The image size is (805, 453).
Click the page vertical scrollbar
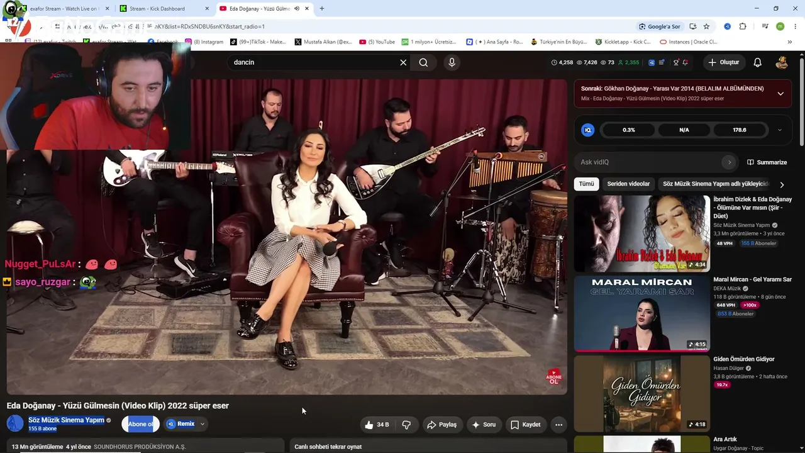click(x=802, y=101)
